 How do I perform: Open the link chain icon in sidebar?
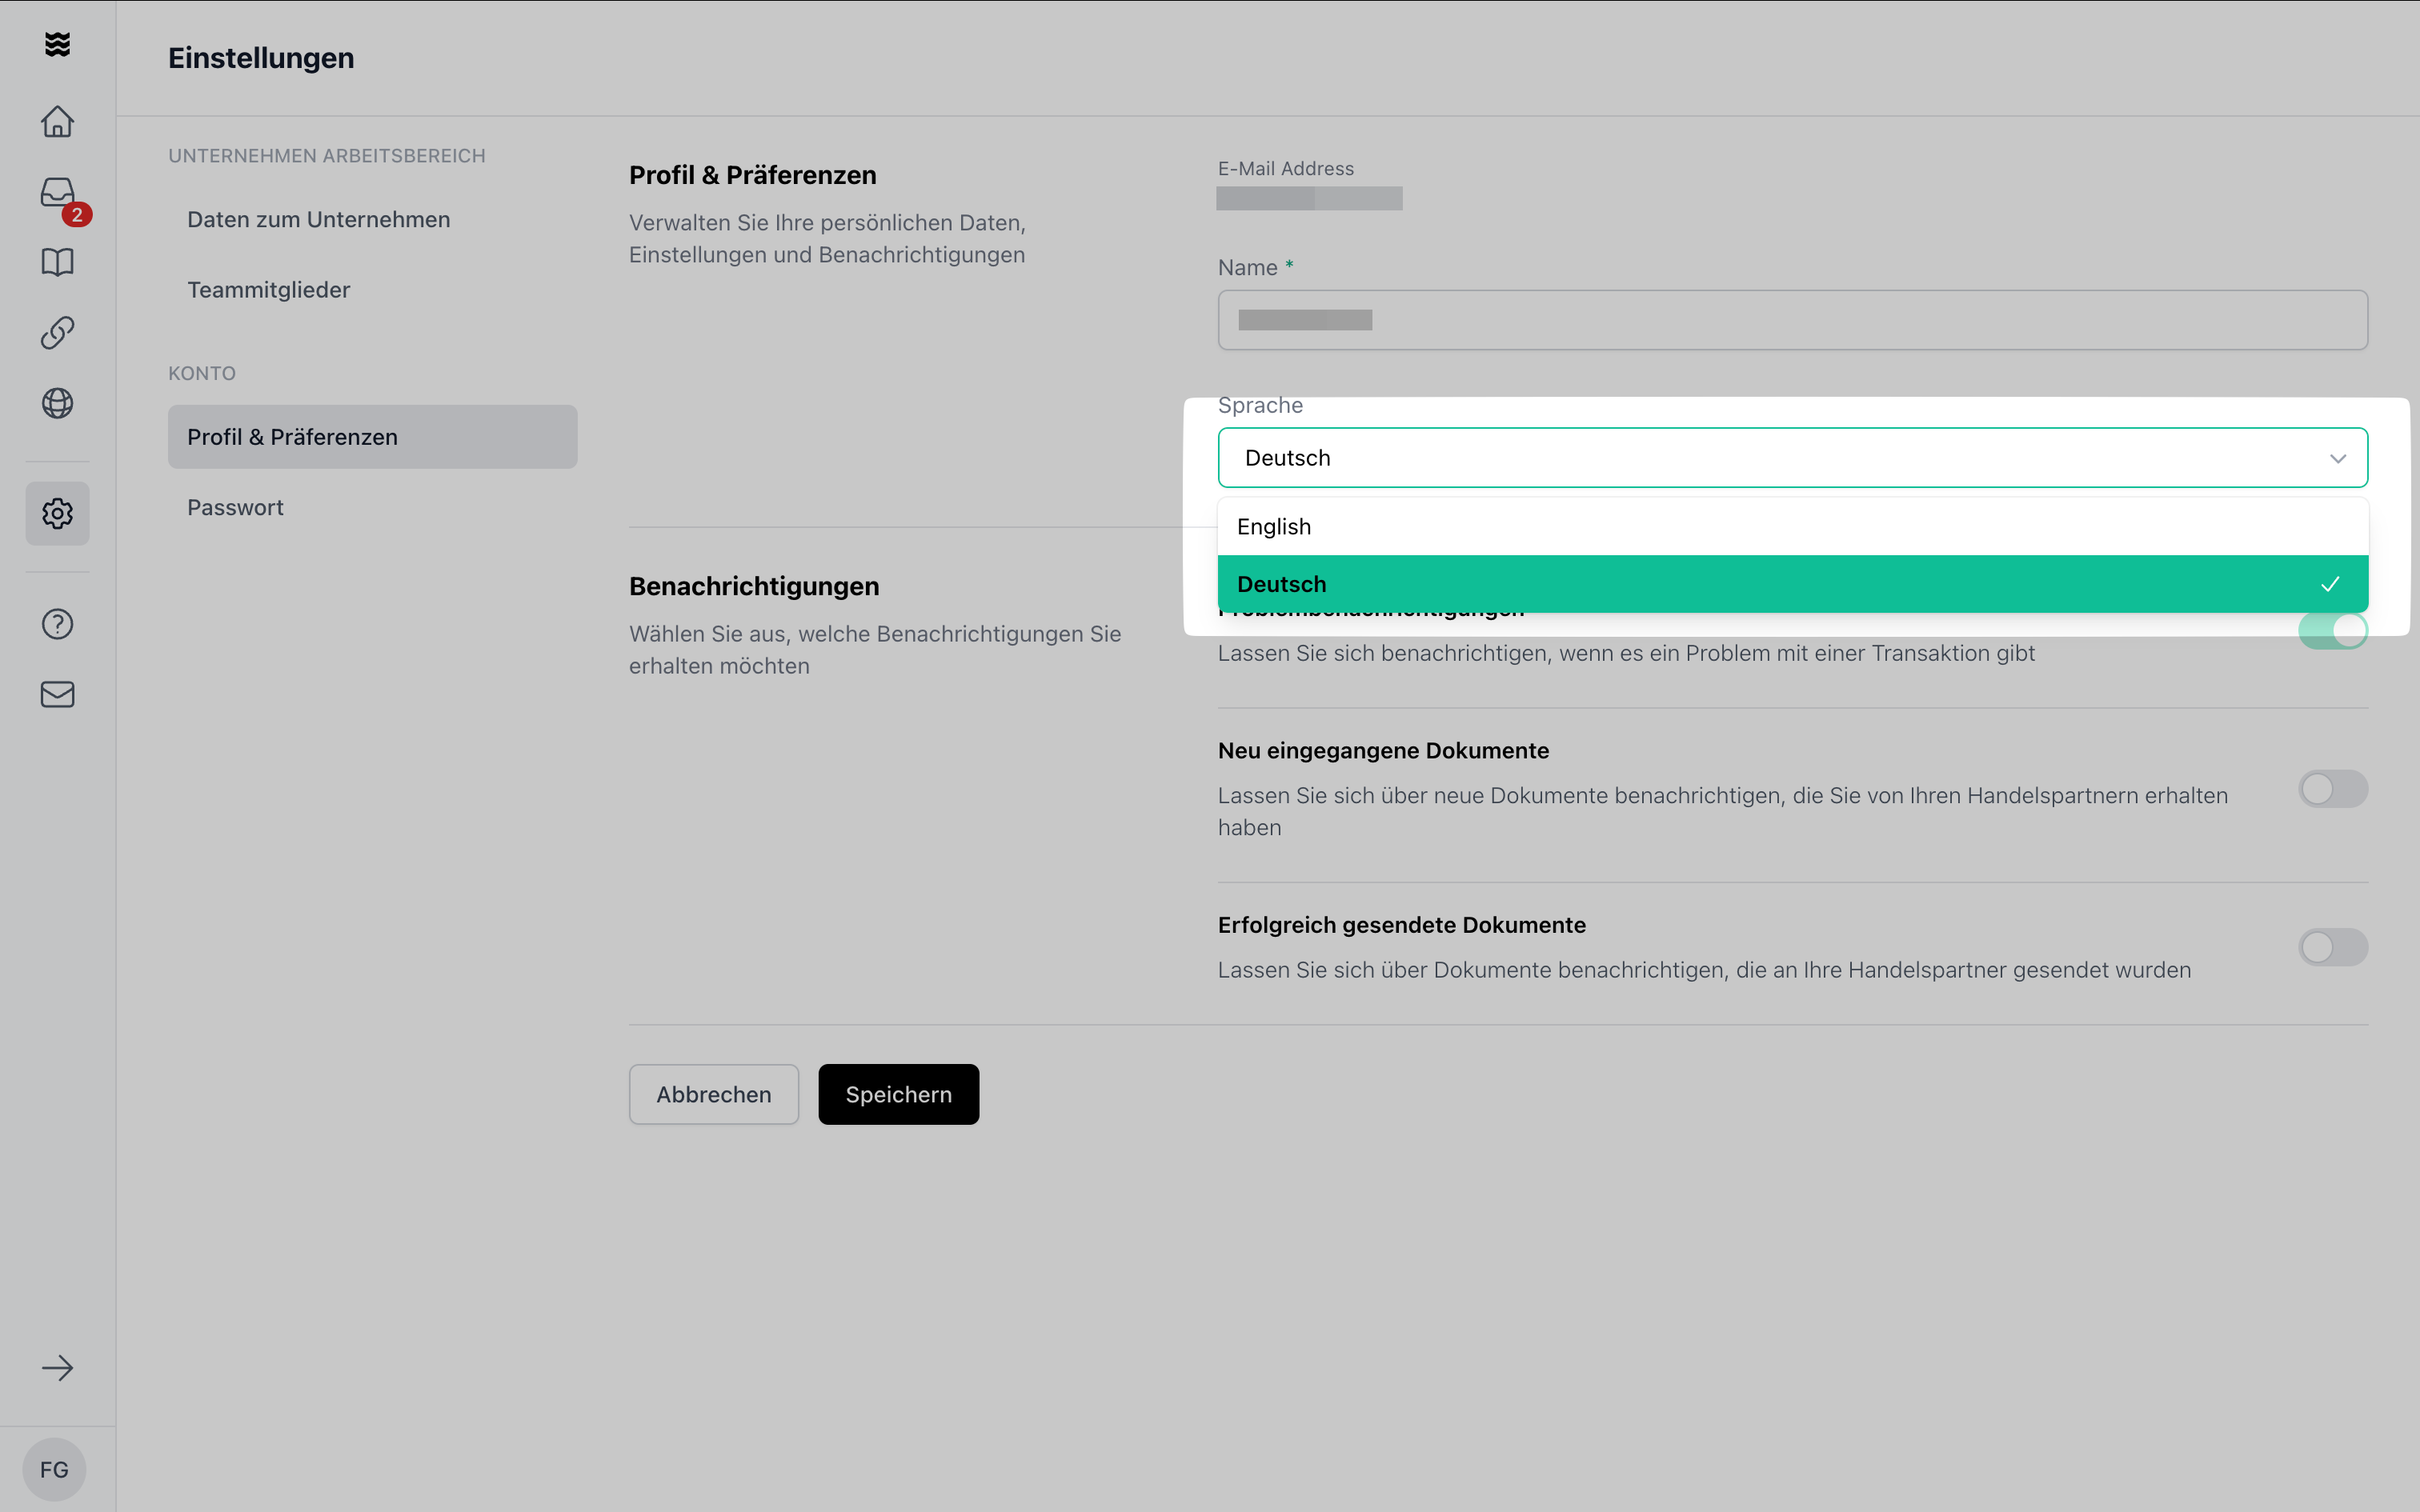tap(57, 333)
